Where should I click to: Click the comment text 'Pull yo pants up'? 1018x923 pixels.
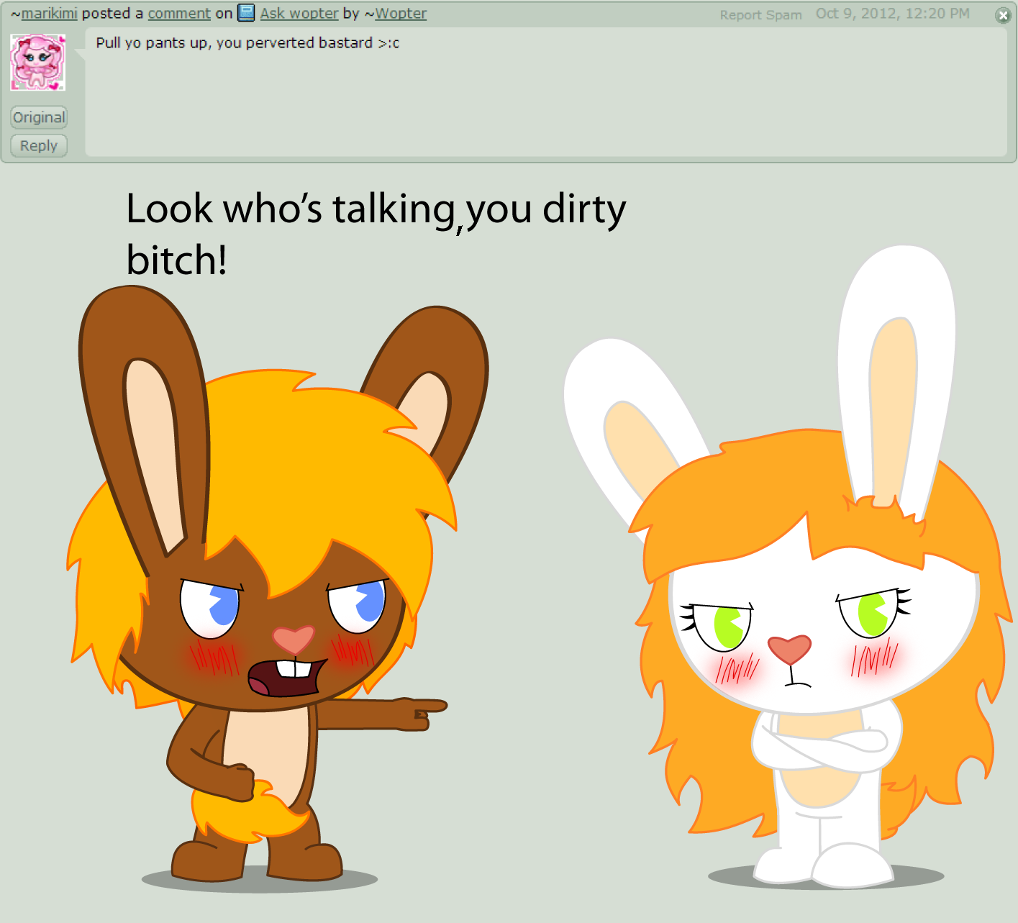pos(152,43)
